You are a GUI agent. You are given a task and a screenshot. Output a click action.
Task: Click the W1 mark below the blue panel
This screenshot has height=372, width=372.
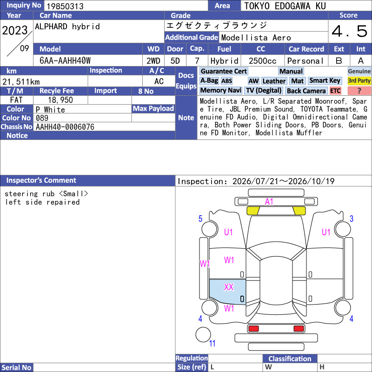(x=229, y=308)
